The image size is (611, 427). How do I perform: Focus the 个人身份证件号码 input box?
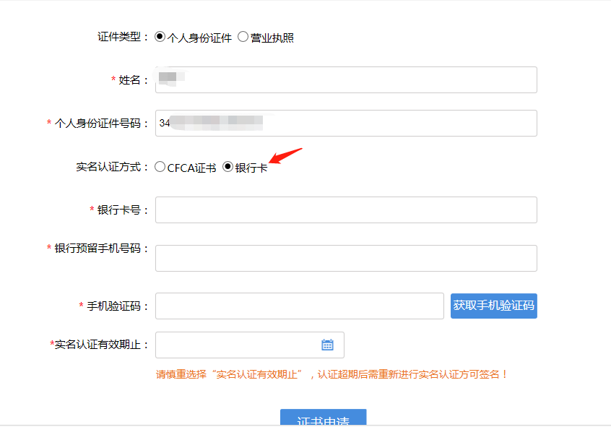coord(346,123)
